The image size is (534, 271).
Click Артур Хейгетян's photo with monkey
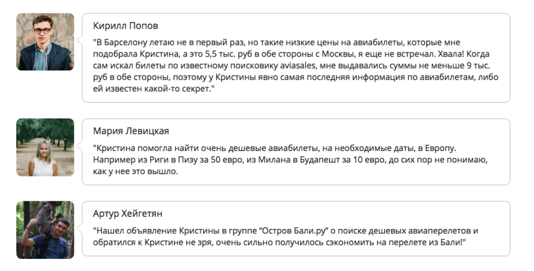coord(45,229)
